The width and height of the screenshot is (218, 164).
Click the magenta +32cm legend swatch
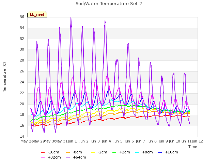point(43,158)
